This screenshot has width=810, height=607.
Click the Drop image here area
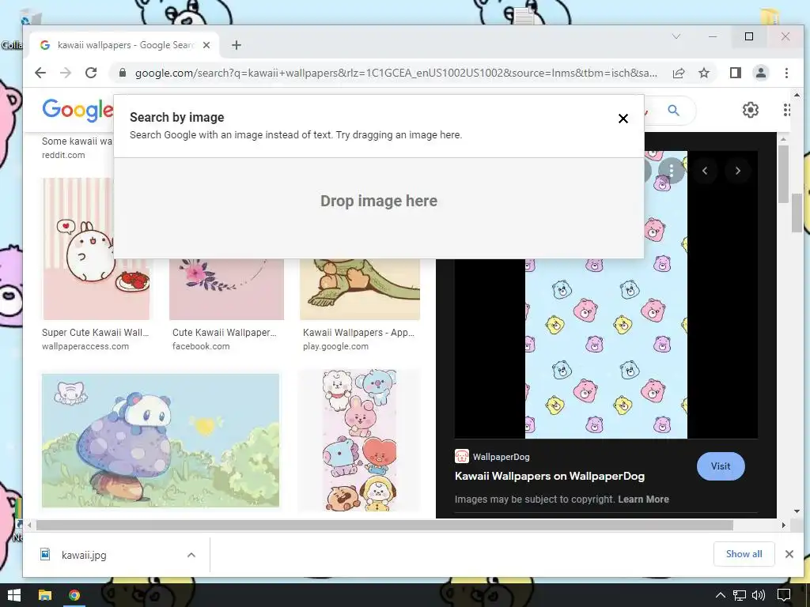pos(379,208)
